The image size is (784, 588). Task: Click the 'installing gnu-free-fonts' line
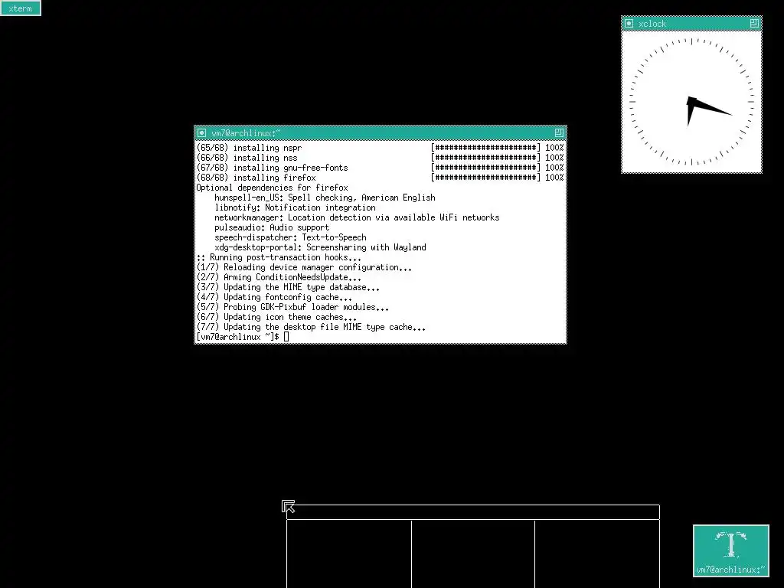[290, 168]
